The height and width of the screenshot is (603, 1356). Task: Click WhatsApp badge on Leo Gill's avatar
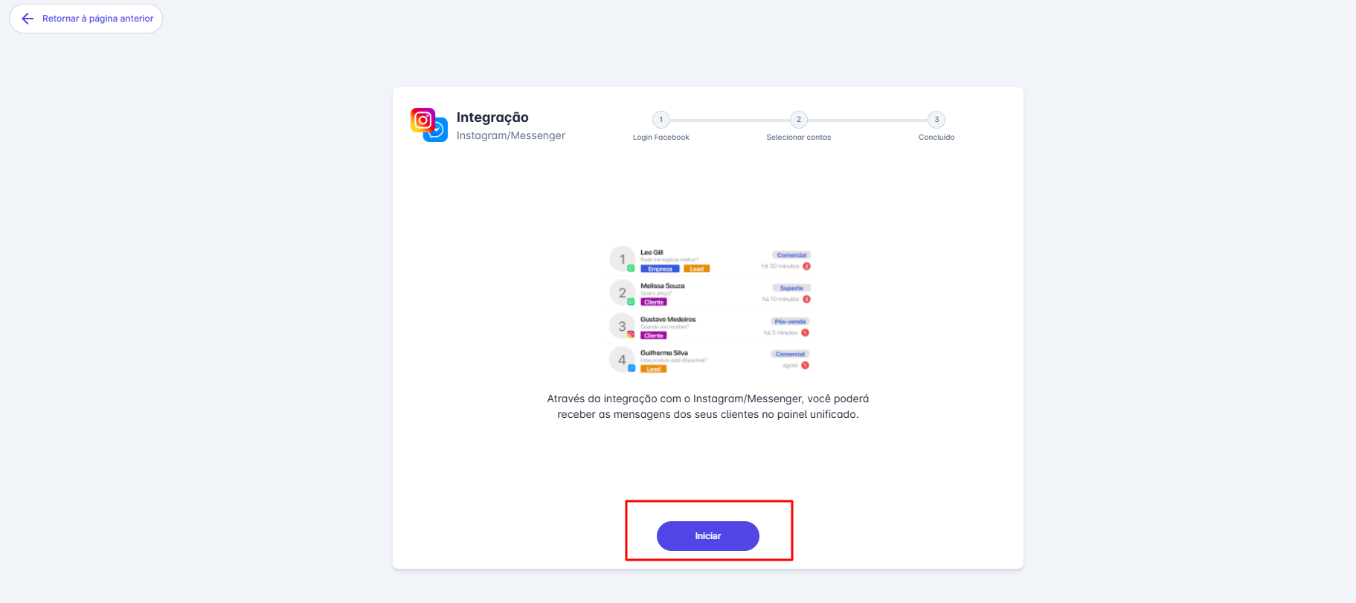tap(631, 268)
